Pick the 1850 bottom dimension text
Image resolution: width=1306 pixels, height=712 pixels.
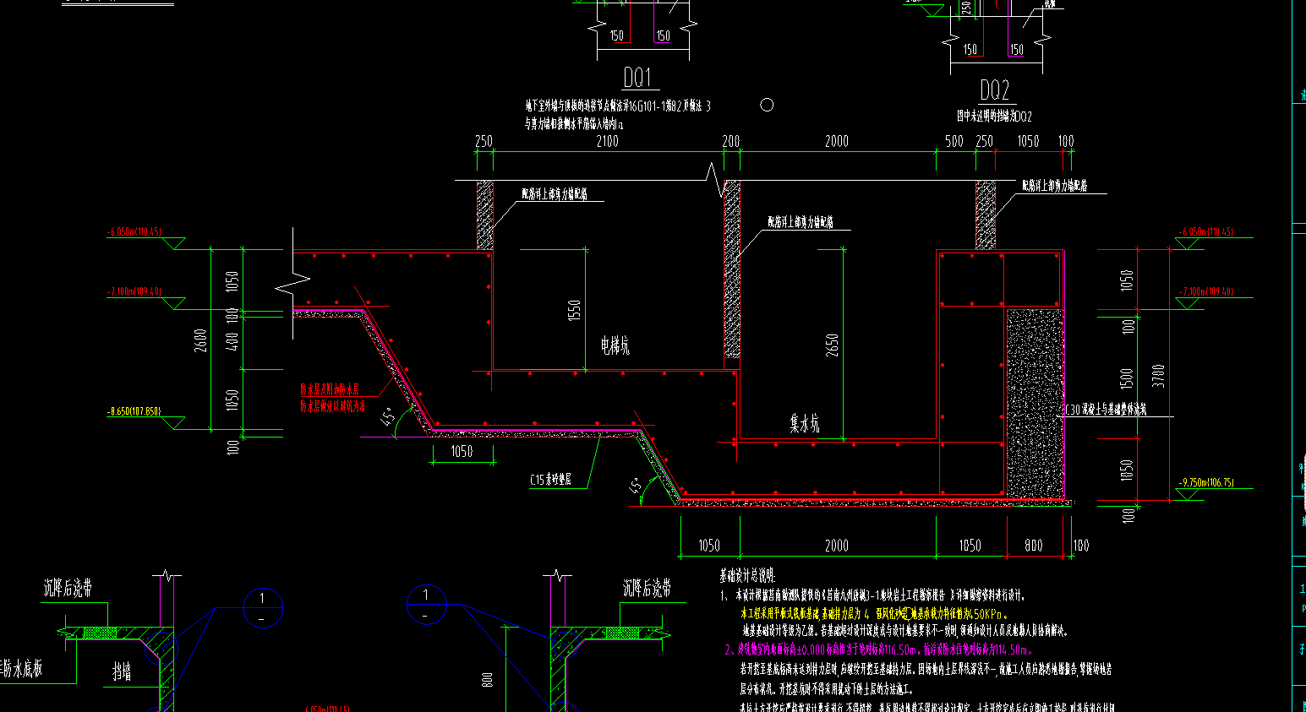tap(970, 546)
